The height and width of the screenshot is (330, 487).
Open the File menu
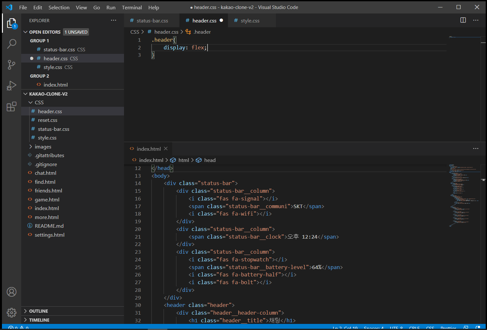(x=23, y=7)
